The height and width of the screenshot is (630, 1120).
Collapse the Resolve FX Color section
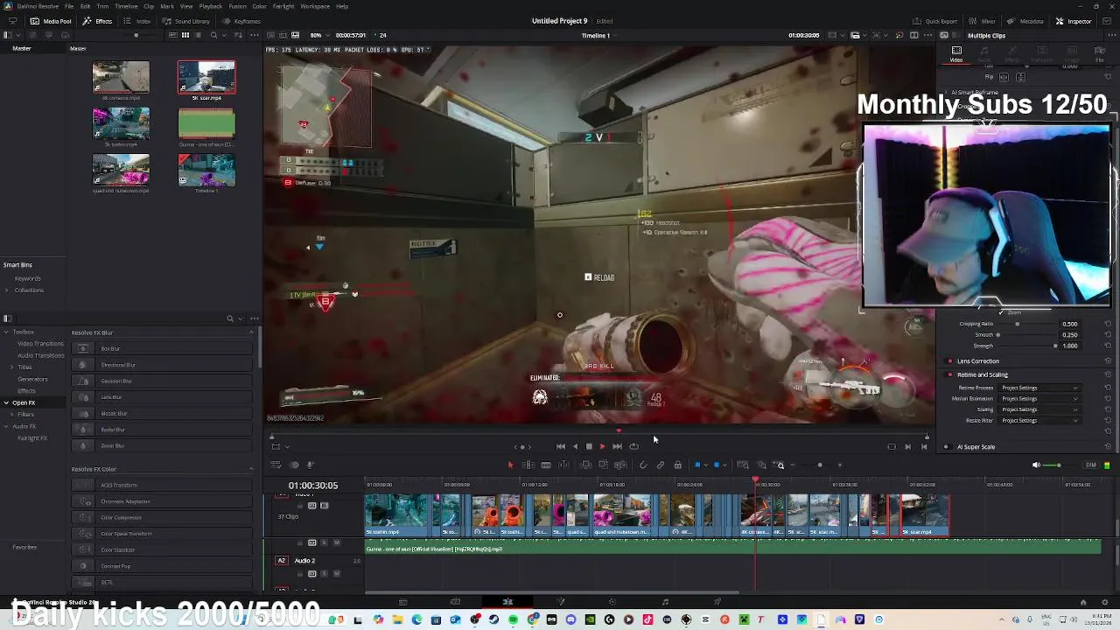pos(251,469)
